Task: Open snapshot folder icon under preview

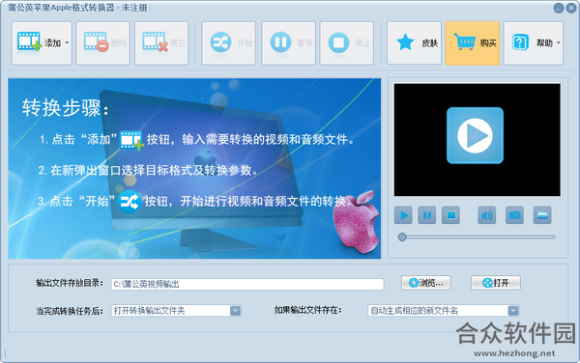Action: pyautogui.click(x=542, y=215)
